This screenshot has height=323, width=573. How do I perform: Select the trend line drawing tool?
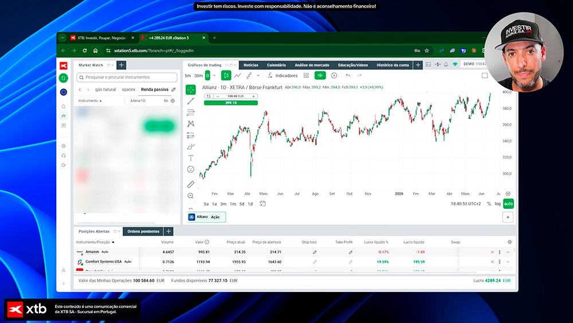[x=191, y=101]
